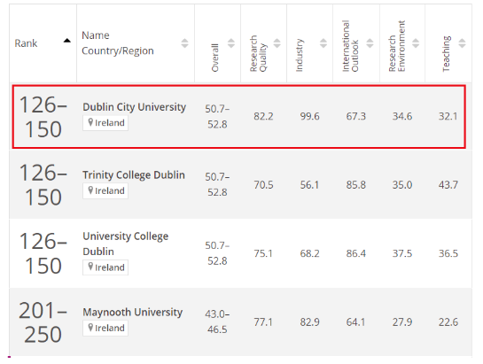Sort by Teaching column arrows

[462, 43]
